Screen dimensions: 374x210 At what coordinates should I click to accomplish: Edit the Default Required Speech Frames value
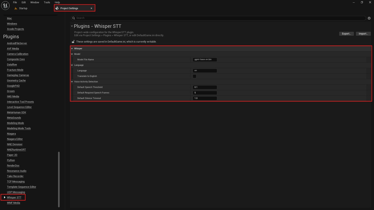click(x=205, y=93)
